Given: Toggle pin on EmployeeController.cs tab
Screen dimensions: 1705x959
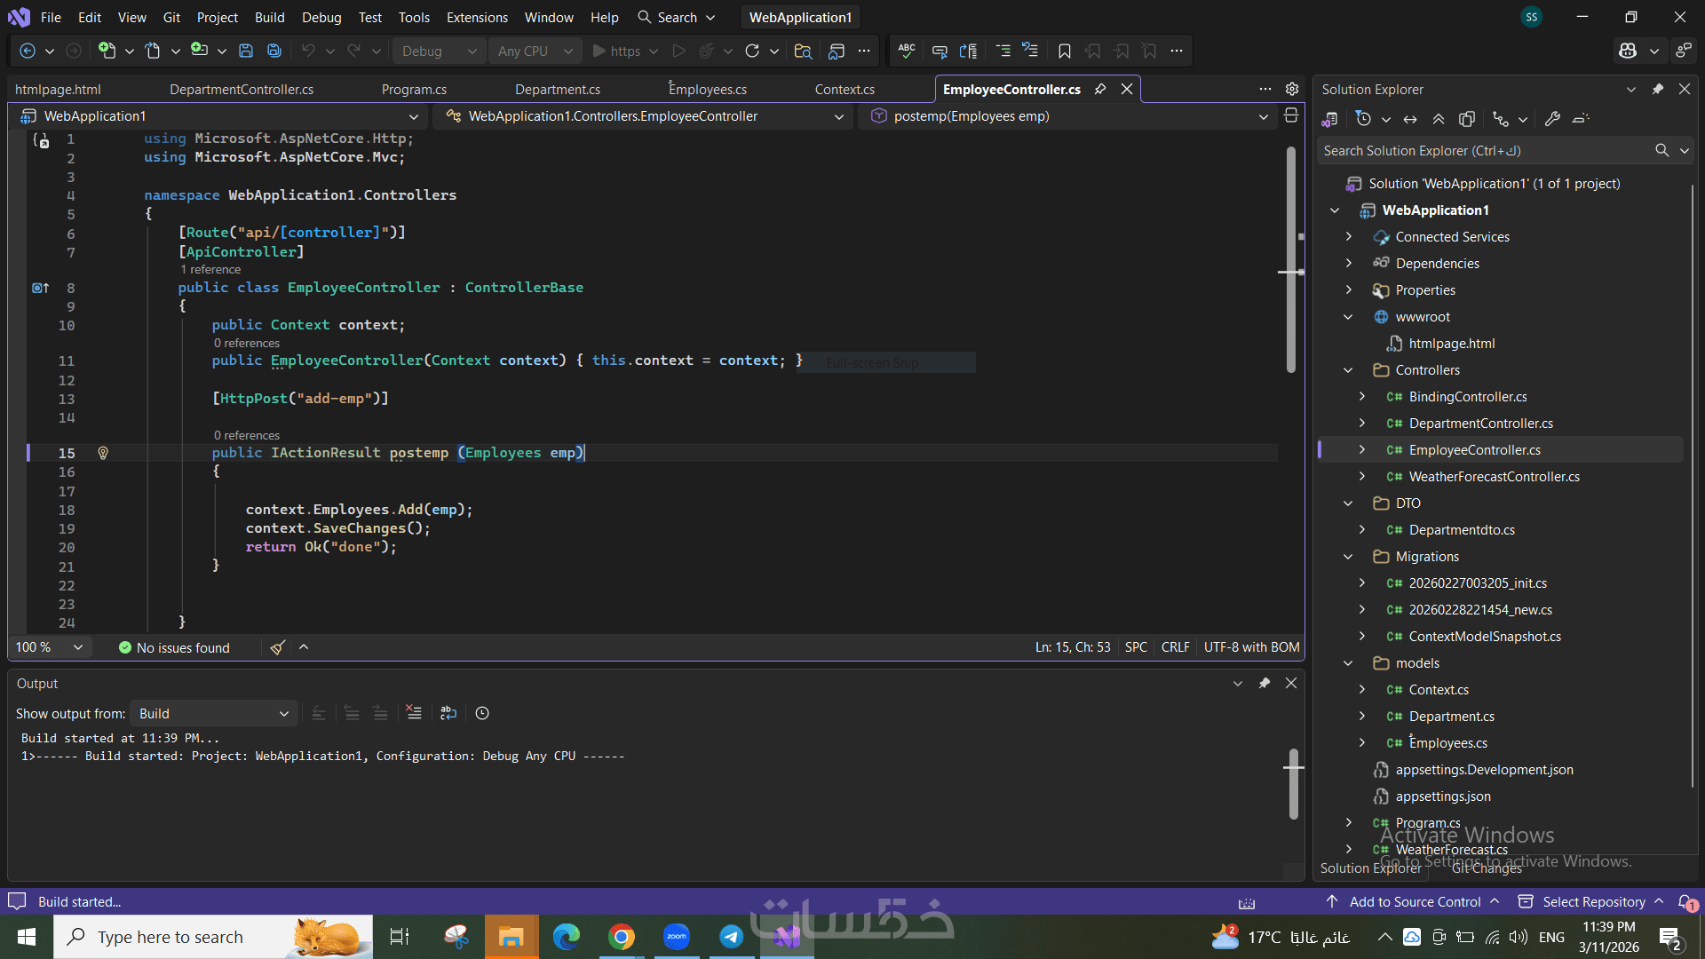Looking at the screenshot, I should 1100,89.
